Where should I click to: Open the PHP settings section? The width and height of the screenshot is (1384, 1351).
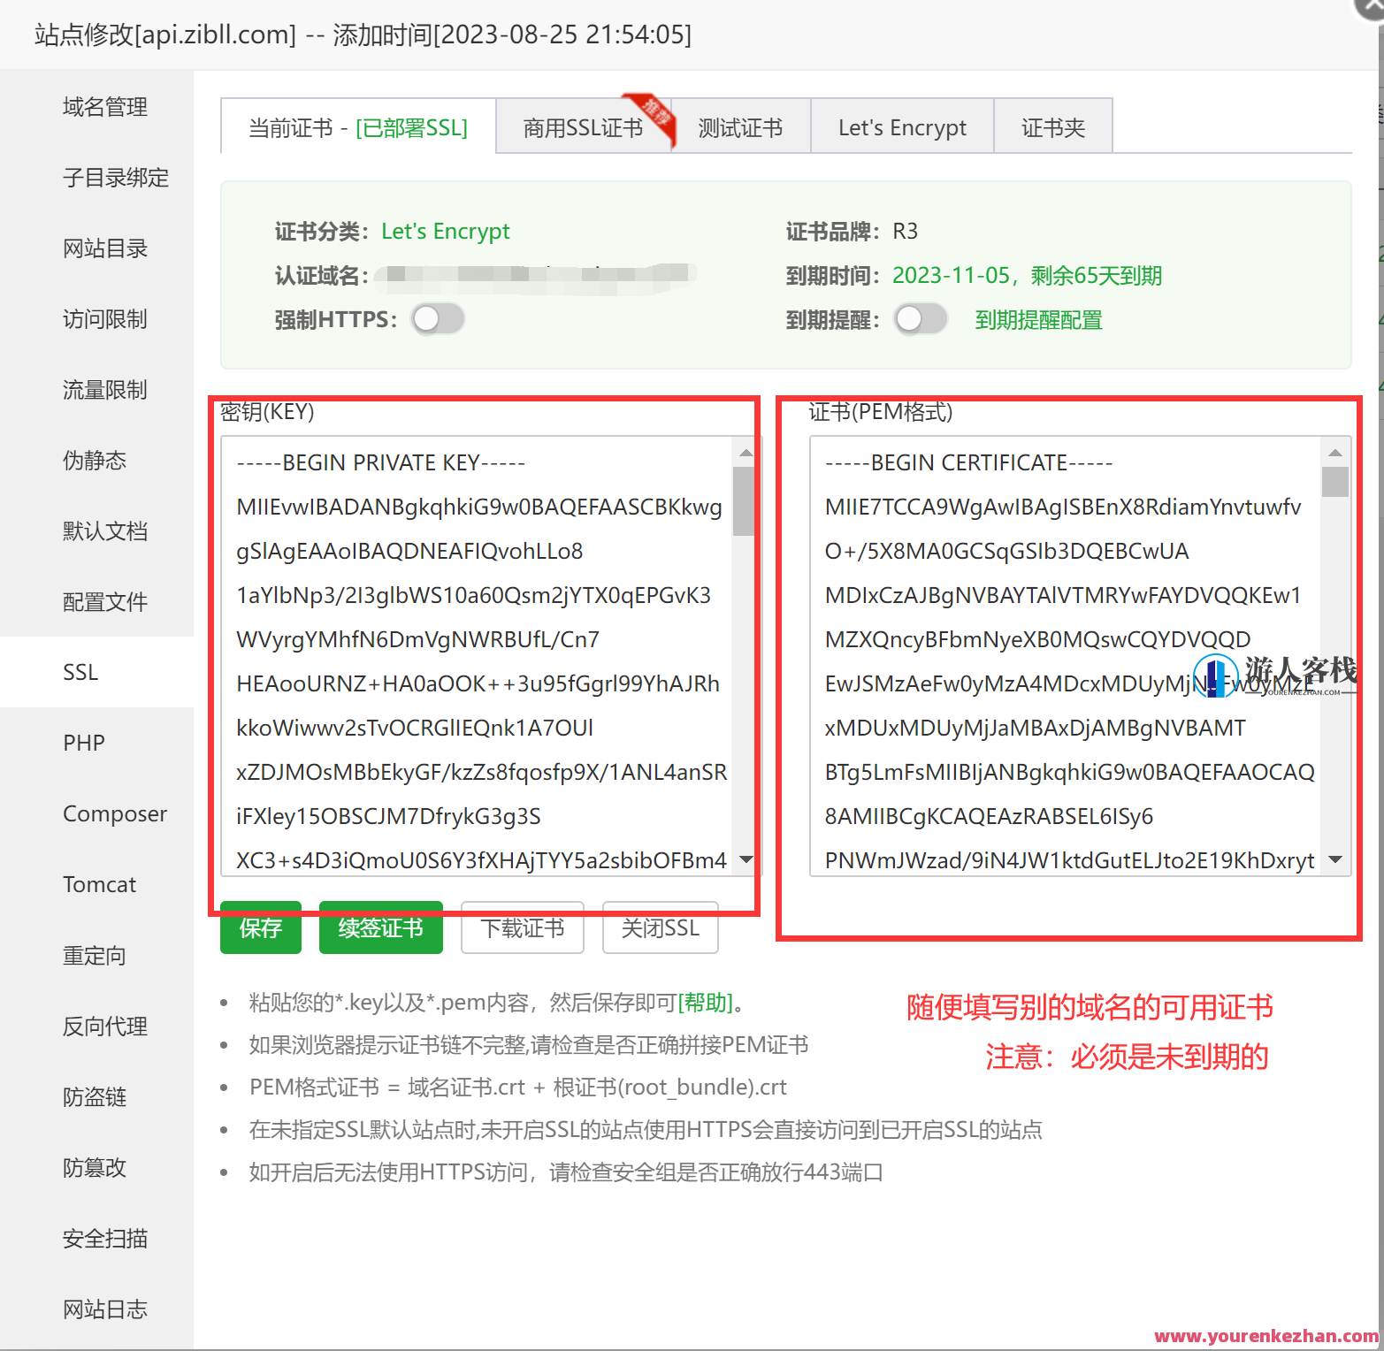pos(84,744)
